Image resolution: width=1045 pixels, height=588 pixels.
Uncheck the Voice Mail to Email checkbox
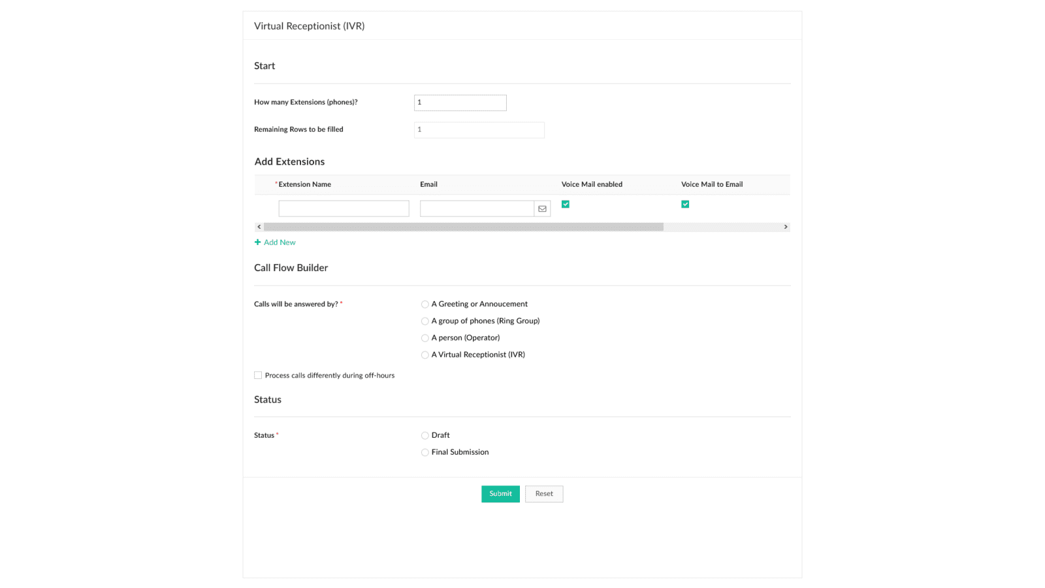click(685, 204)
